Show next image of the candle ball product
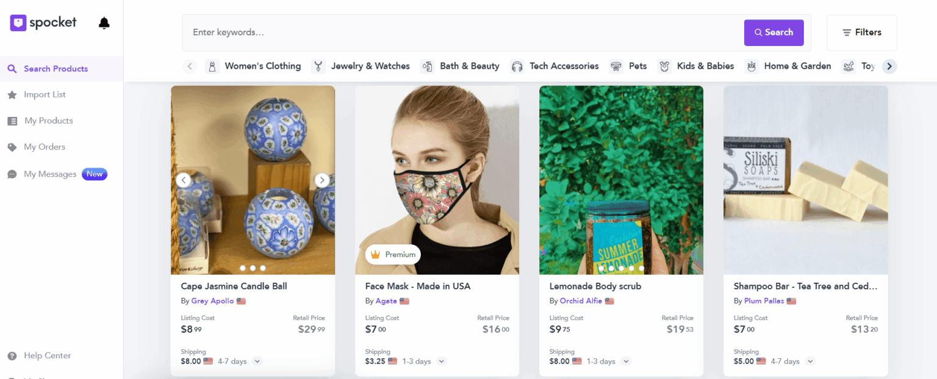This screenshot has height=379, width=937. pyautogui.click(x=321, y=180)
